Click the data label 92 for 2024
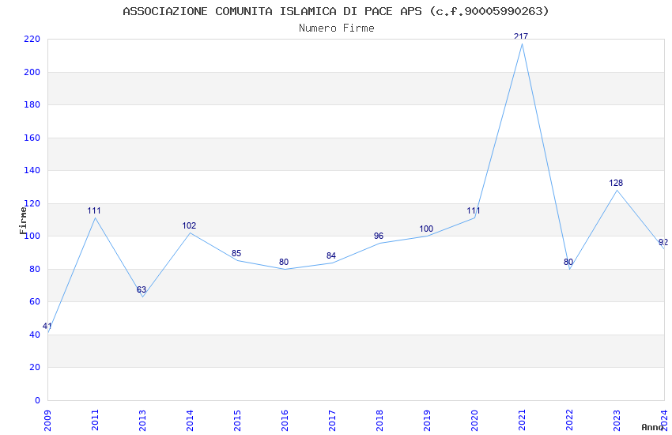Viewport: 672px width, 435px height. tap(663, 242)
